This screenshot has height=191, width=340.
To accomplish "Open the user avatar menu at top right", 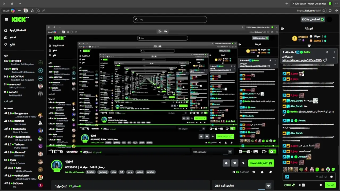I will [329, 19].
